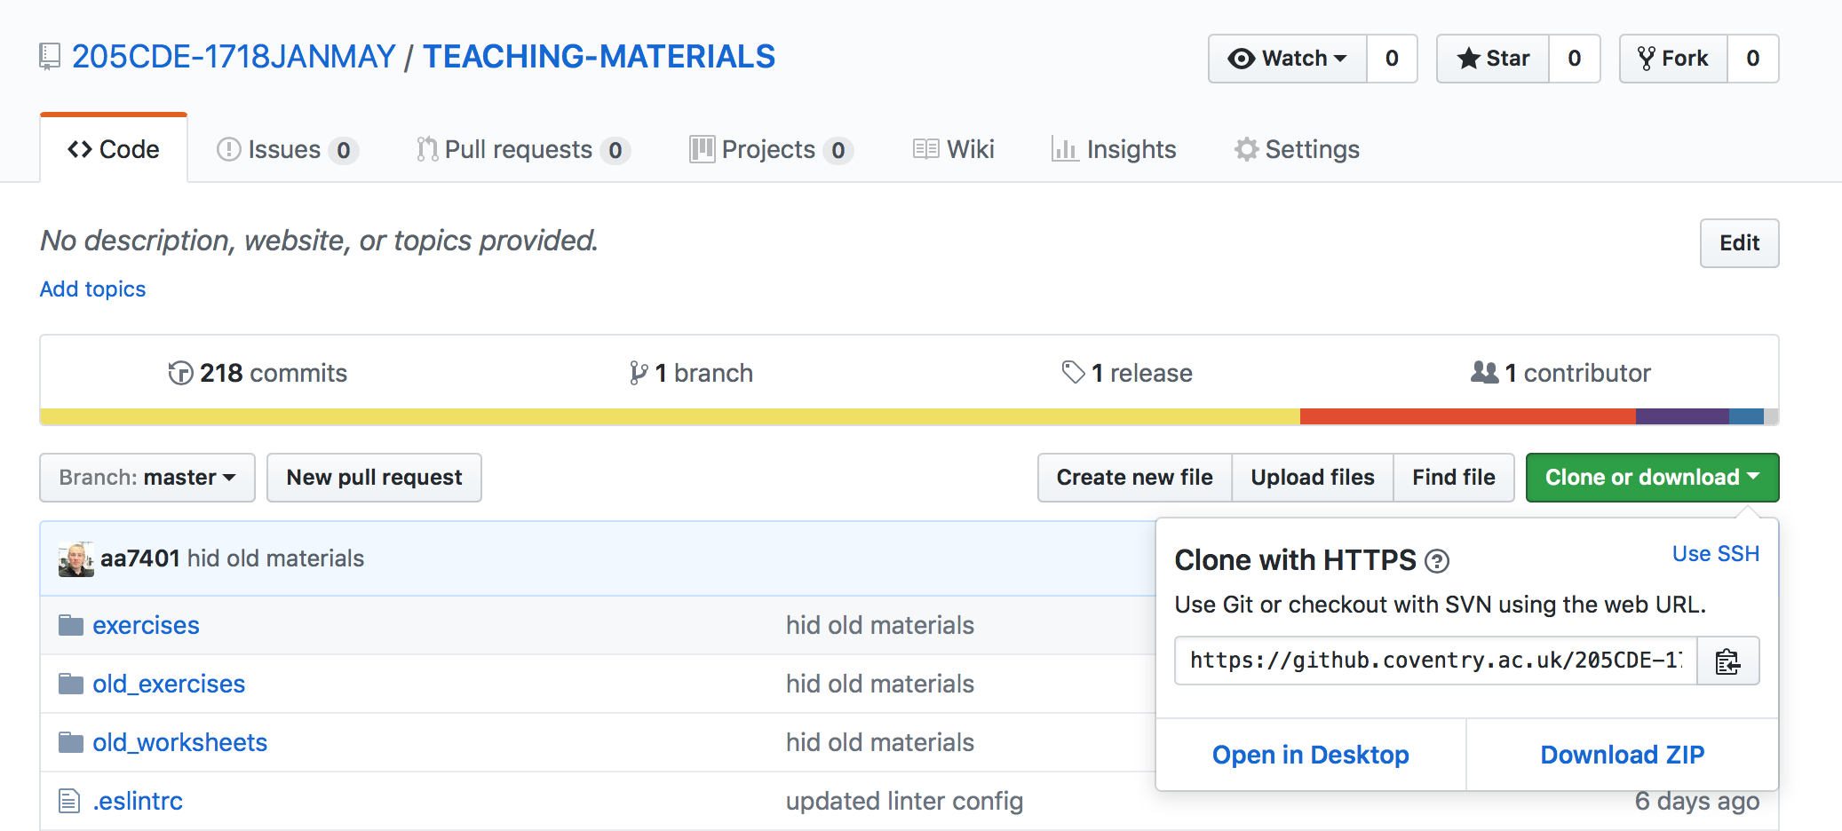Open aa7401 author link
Viewport: 1842px width, 831px height.
click(x=140, y=558)
